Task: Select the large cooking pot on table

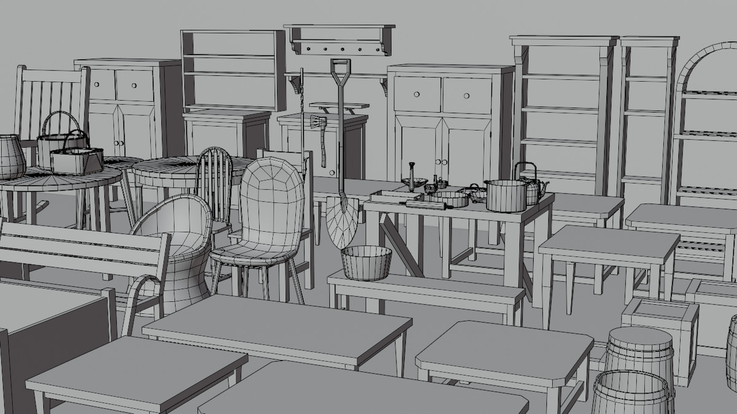Action: 505,196
